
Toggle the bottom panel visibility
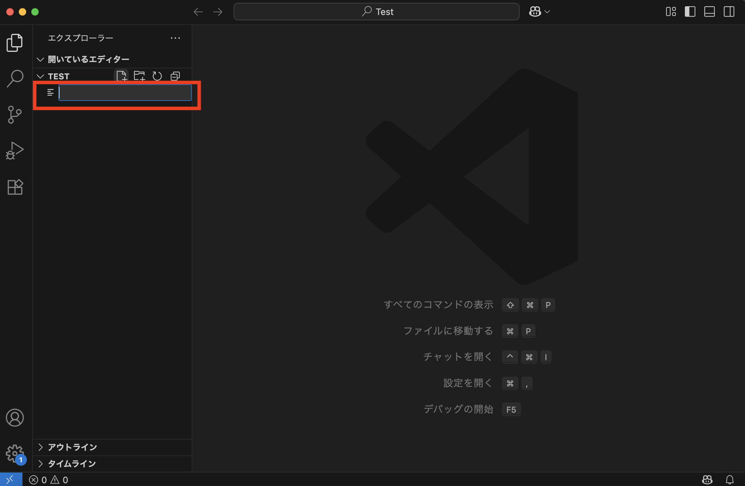(x=709, y=12)
